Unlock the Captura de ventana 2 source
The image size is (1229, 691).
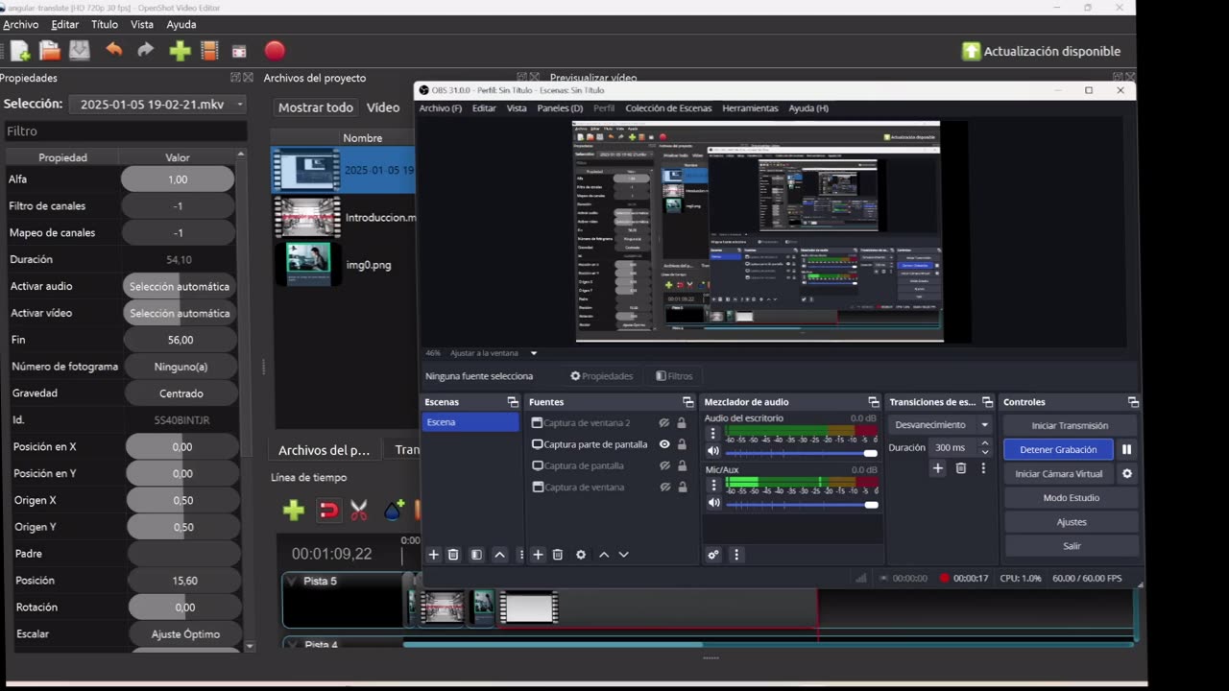click(x=682, y=423)
